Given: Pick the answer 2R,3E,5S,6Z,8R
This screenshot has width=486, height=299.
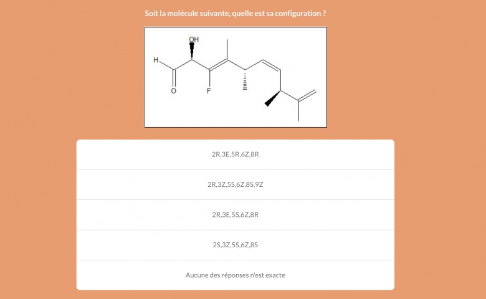Looking at the screenshot, I should coord(236,215).
